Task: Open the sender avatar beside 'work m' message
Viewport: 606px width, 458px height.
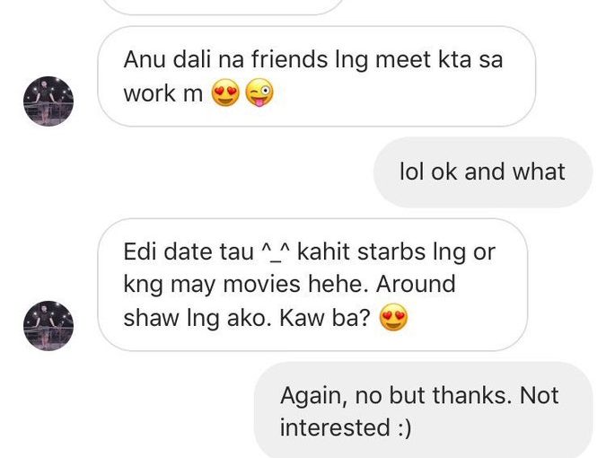Action: tap(48, 101)
